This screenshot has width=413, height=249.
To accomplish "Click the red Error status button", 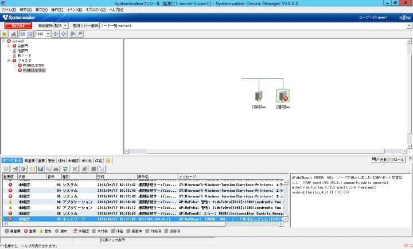I will (x=18, y=26).
